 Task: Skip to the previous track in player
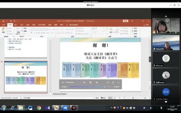(84, 82)
